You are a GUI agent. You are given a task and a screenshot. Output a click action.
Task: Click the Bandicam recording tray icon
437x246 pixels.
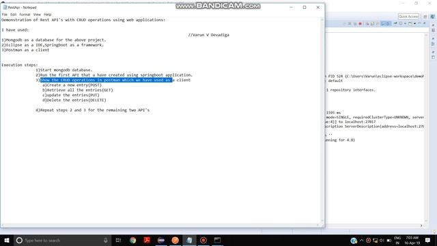369,241
